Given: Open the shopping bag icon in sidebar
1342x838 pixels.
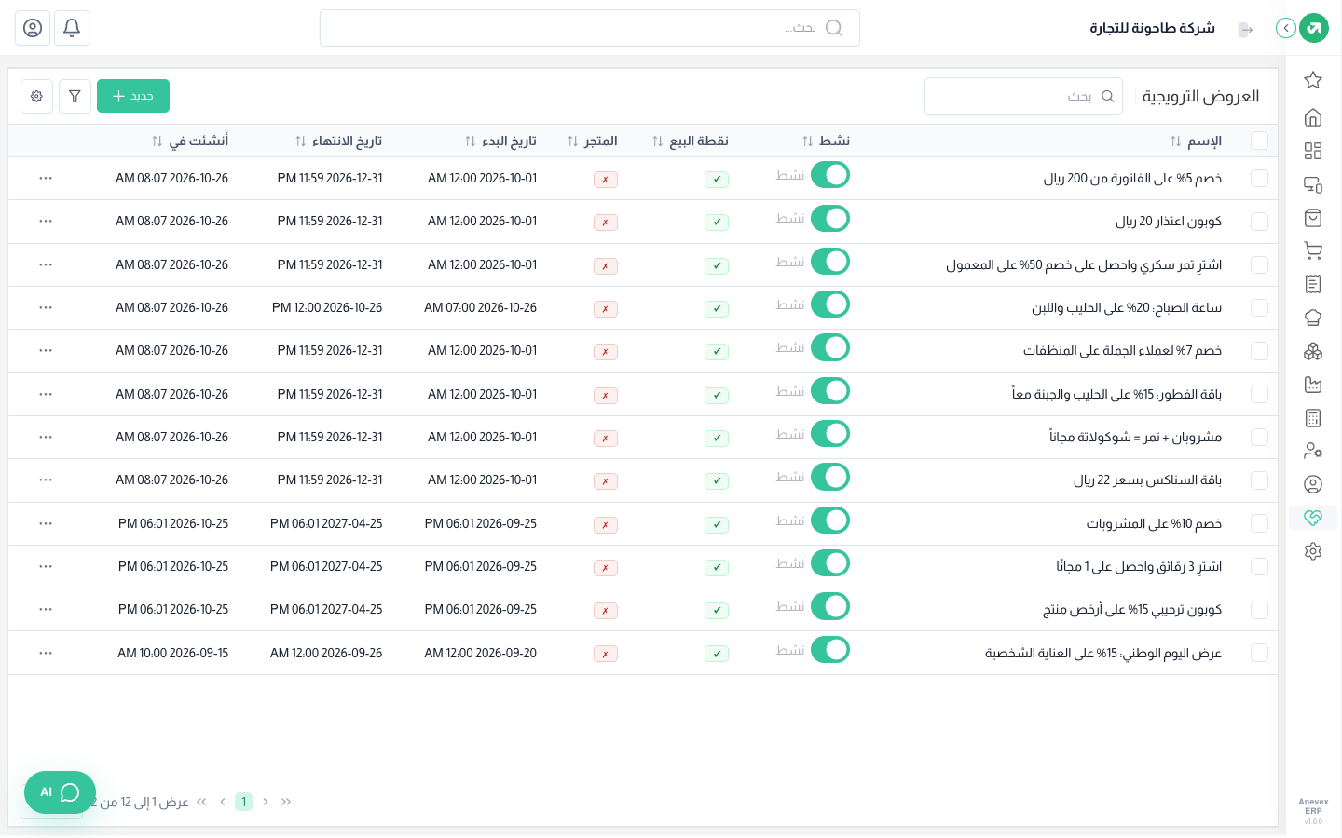Looking at the screenshot, I should click(1313, 218).
